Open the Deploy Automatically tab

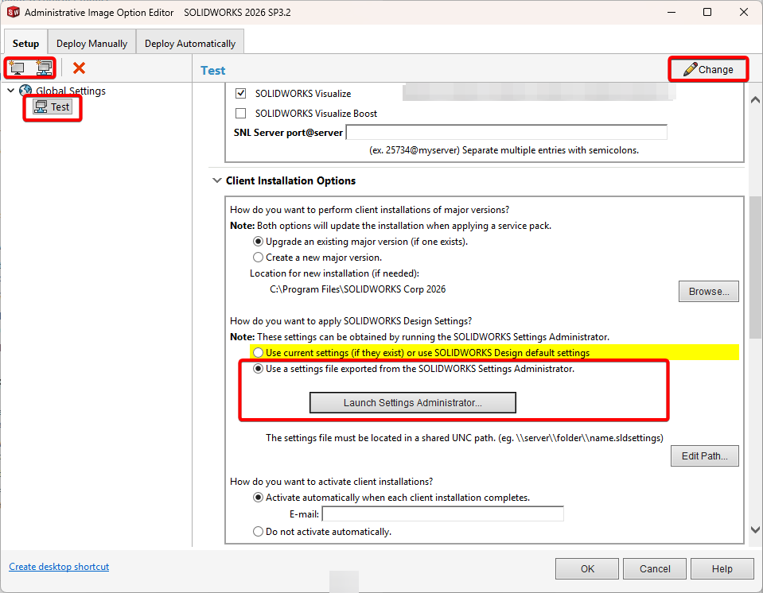click(190, 44)
